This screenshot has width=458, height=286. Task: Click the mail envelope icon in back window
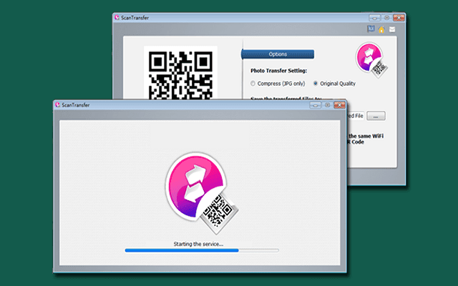[392, 29]
